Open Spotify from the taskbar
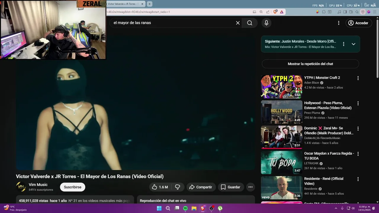 coord(185,208)
